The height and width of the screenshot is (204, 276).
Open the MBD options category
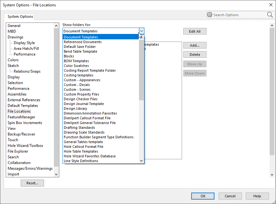coord(12,31)
